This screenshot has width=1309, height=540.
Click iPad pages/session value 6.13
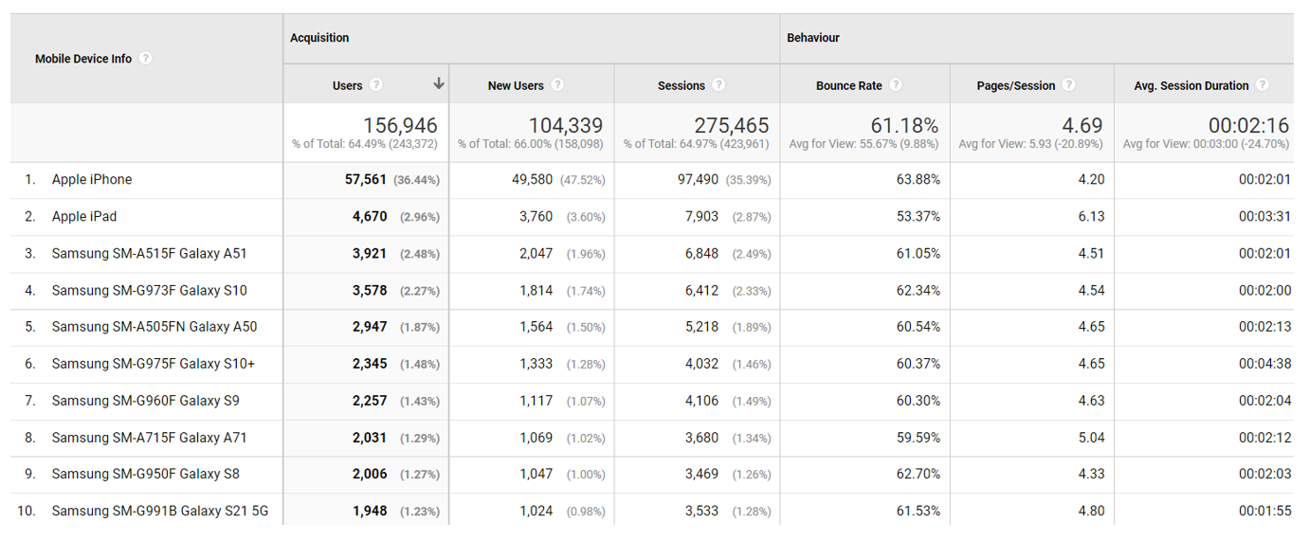tap(1091, 216)
